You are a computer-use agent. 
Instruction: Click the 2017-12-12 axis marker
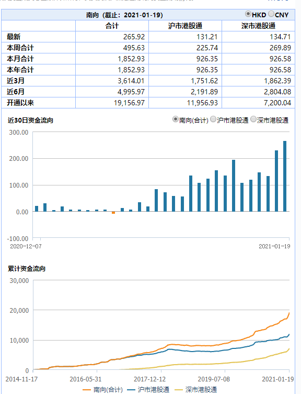pyautogui.click(x=149, y=379)
